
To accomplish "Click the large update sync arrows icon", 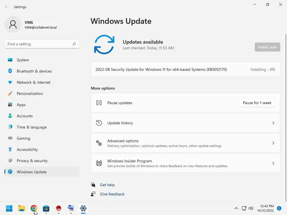I will click(x=104, y=45).
